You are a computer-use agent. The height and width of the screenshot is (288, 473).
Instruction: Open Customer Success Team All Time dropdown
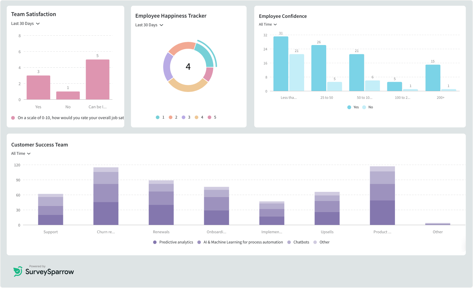[x=21, y=154]
